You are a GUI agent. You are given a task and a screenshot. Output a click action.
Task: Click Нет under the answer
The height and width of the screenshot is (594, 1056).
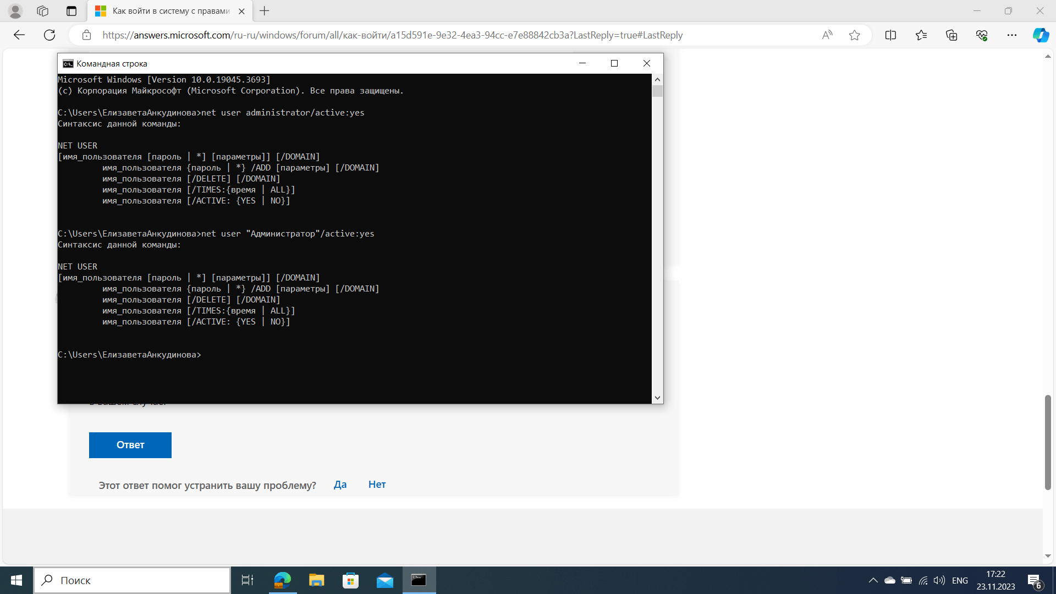[377, 485]
